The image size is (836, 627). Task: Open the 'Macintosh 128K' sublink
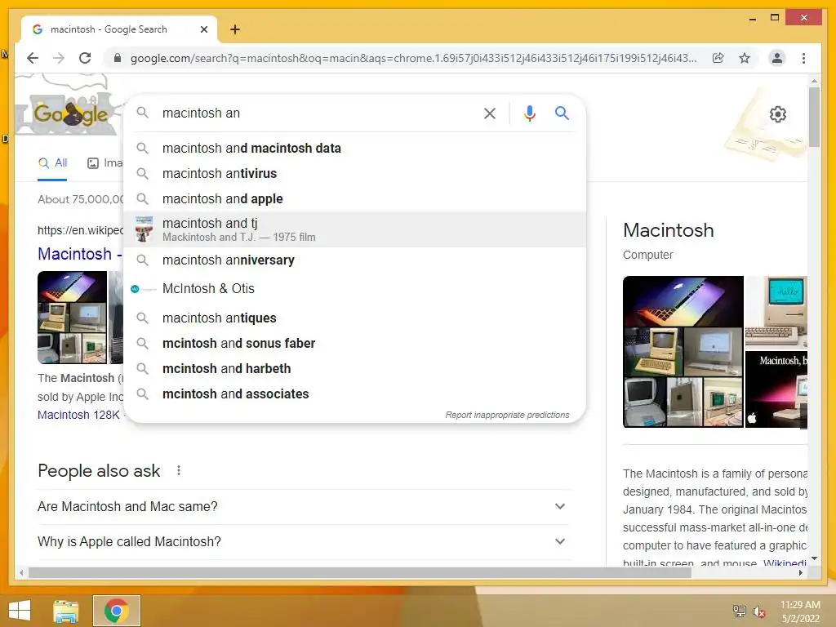78,415
